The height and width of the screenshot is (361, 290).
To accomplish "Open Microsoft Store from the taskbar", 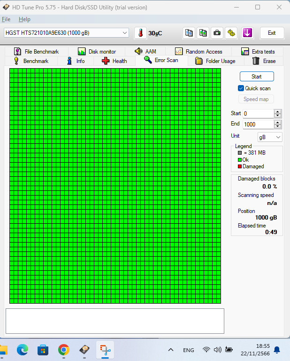I will pos(43,350).
